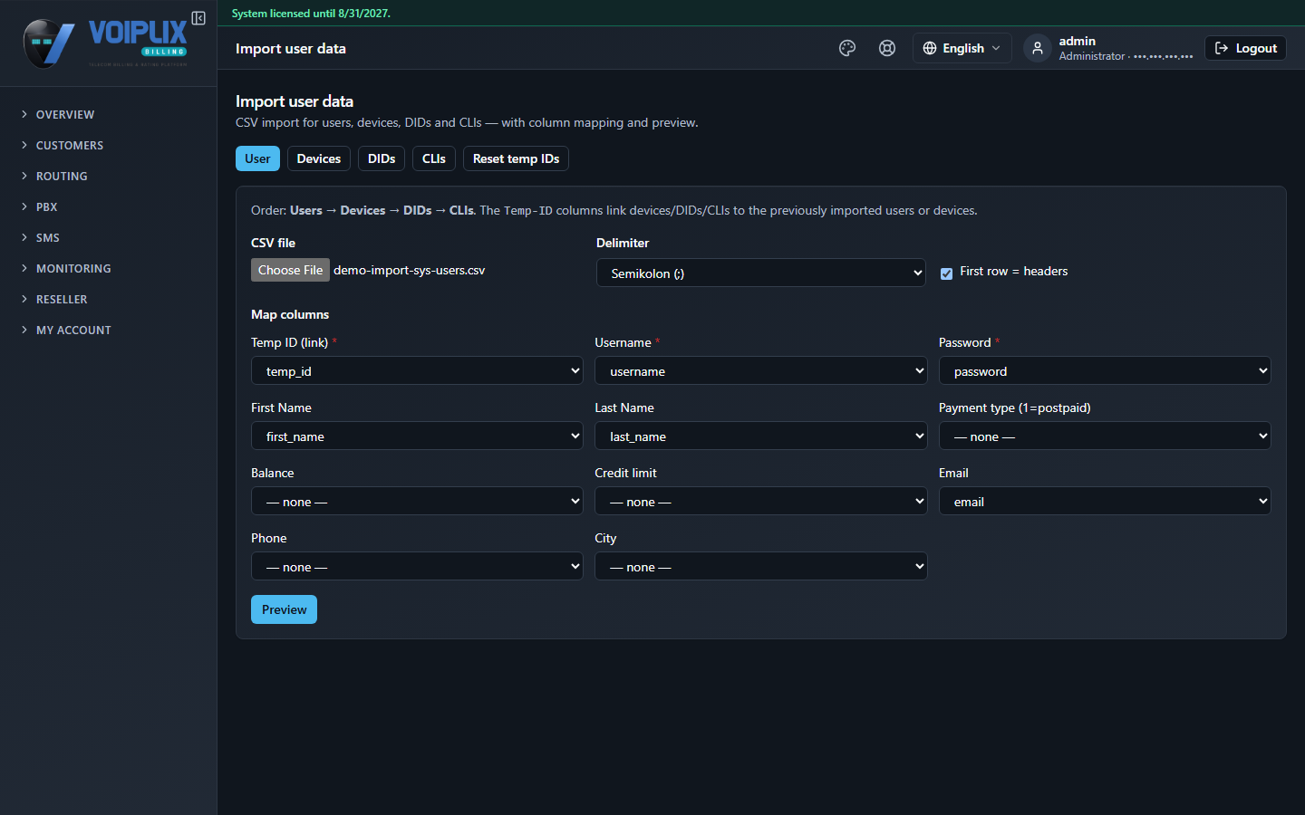This screenshot has width=1305, height=815.
Task: Click the Voiplix Billing logo
Action: pyautogui.click(x=105, y=43)
